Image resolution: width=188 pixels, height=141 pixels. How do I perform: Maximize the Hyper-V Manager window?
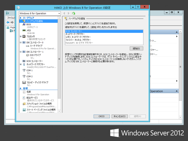tap(172, 12)
